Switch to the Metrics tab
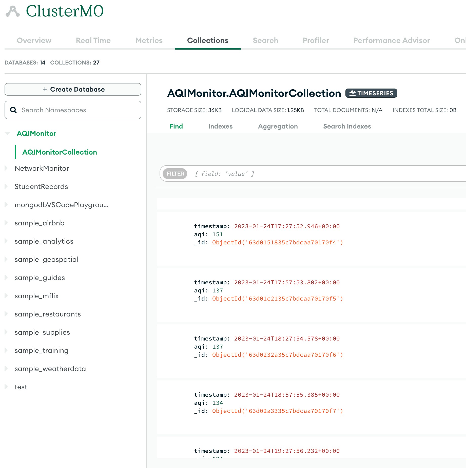Viewport: 466px width, 468px height. (x=149, y=40)
